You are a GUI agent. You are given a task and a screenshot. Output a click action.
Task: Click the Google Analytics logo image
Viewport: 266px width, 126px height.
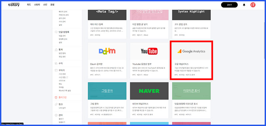(192, 51)
